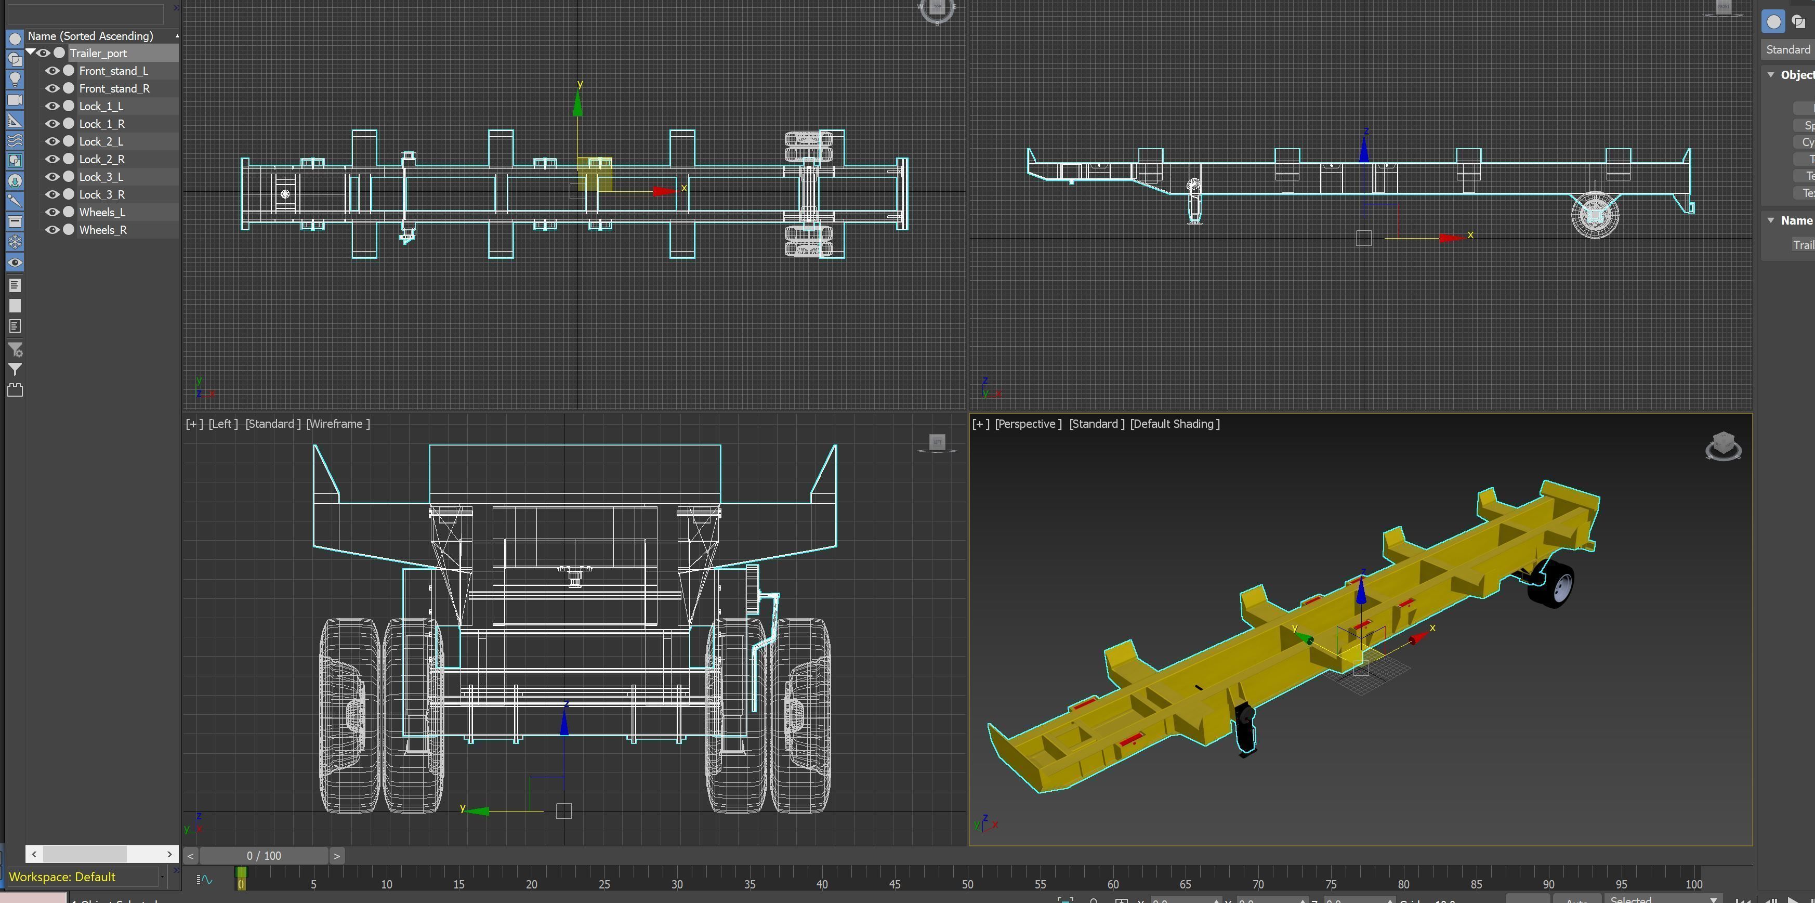
Task: Toggle Display Lights filter icon
Action: pos(15,79)
